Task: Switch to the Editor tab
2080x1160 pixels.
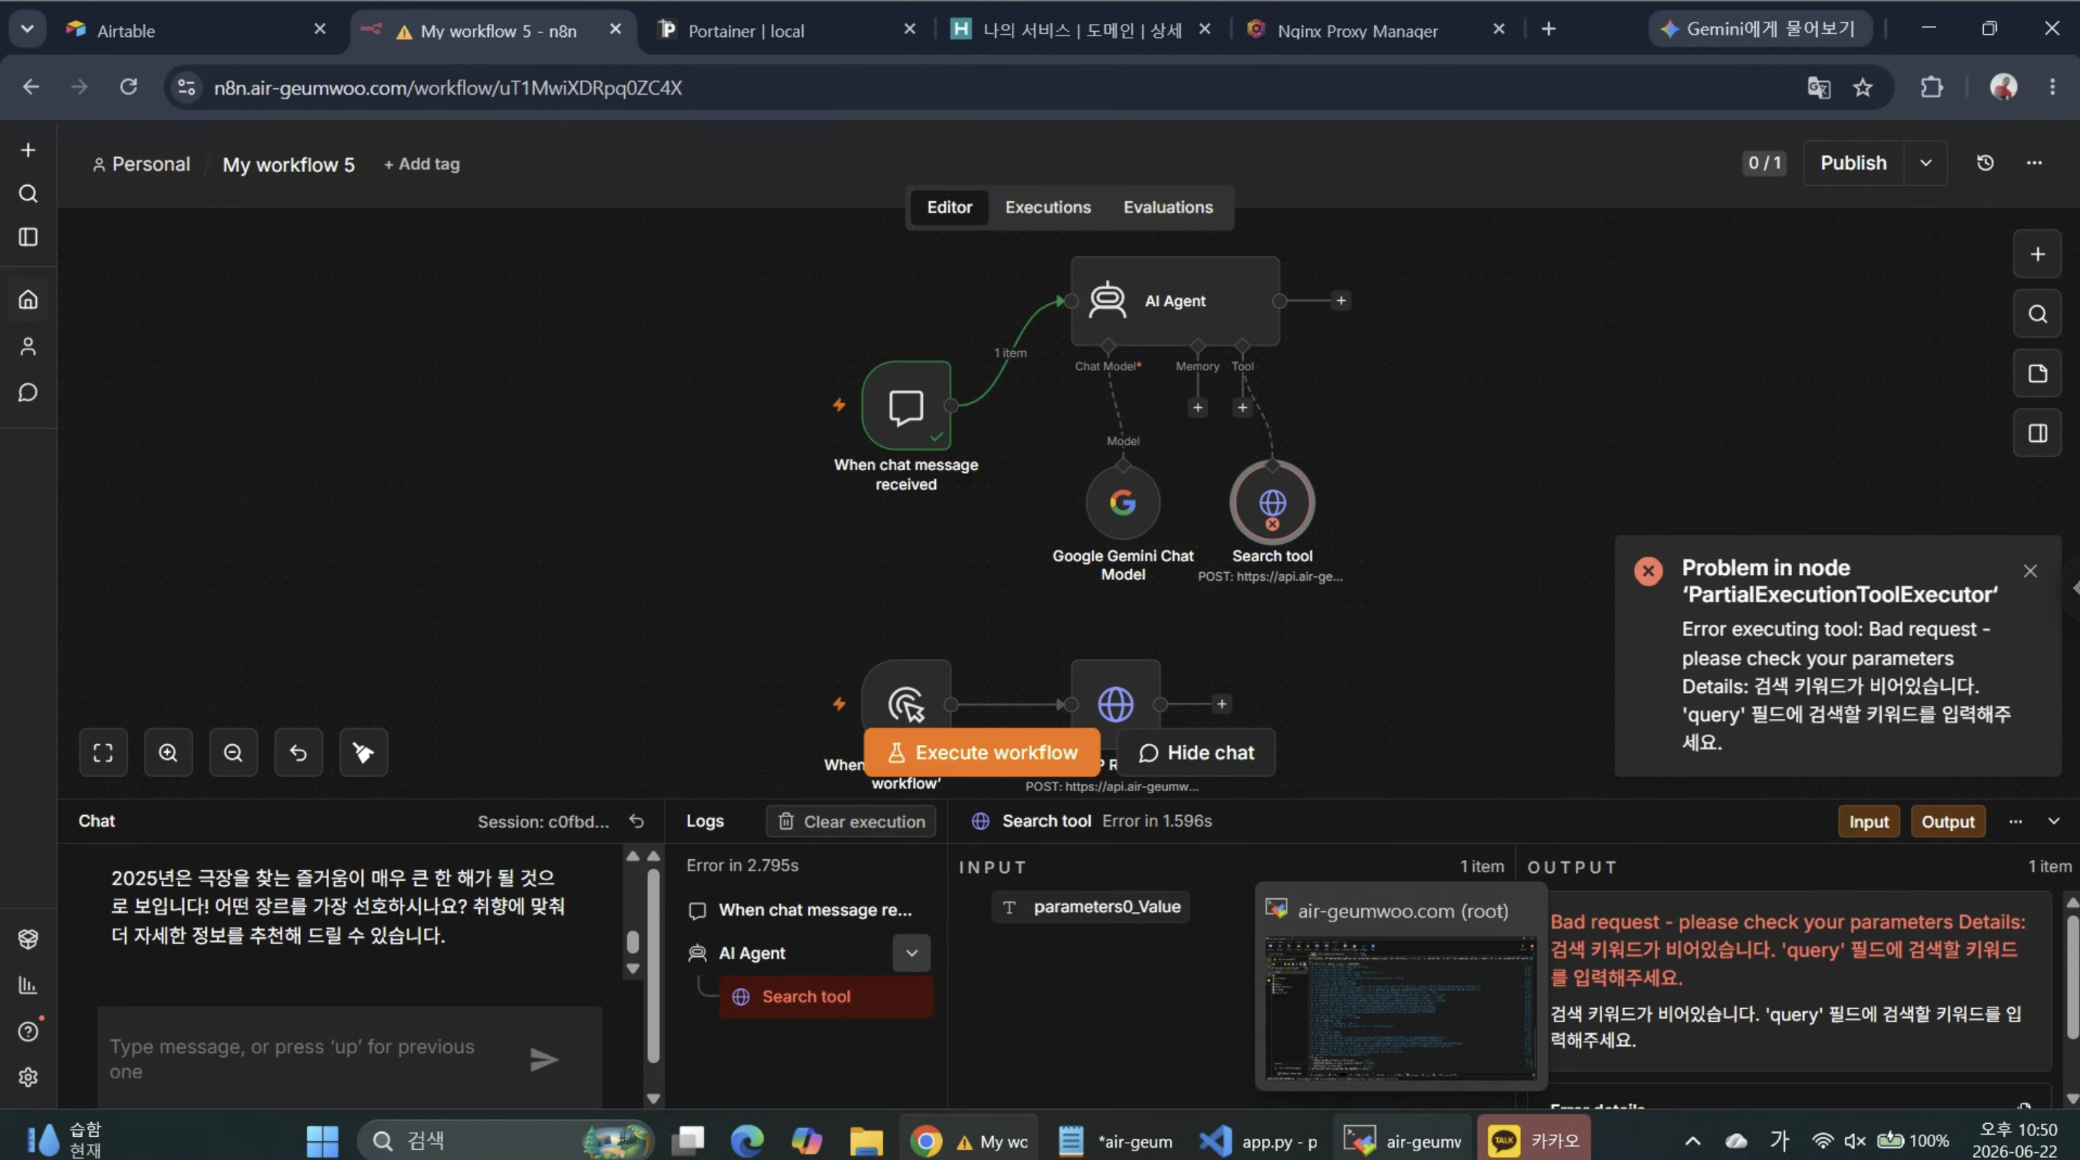Action: [949, 208]
